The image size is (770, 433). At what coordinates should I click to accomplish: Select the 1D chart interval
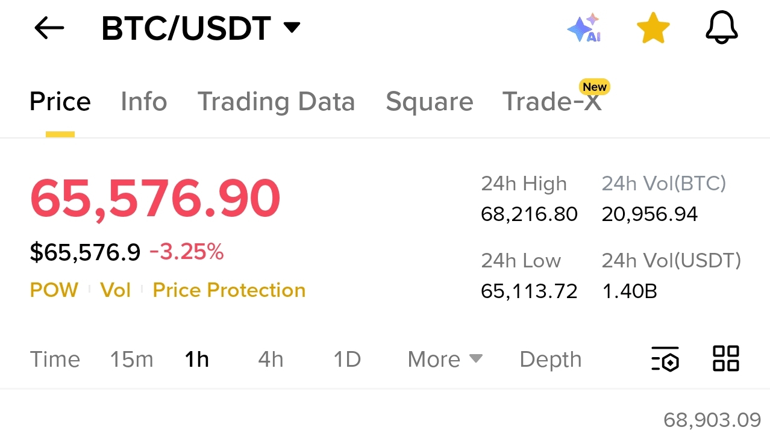pos(347,360)
